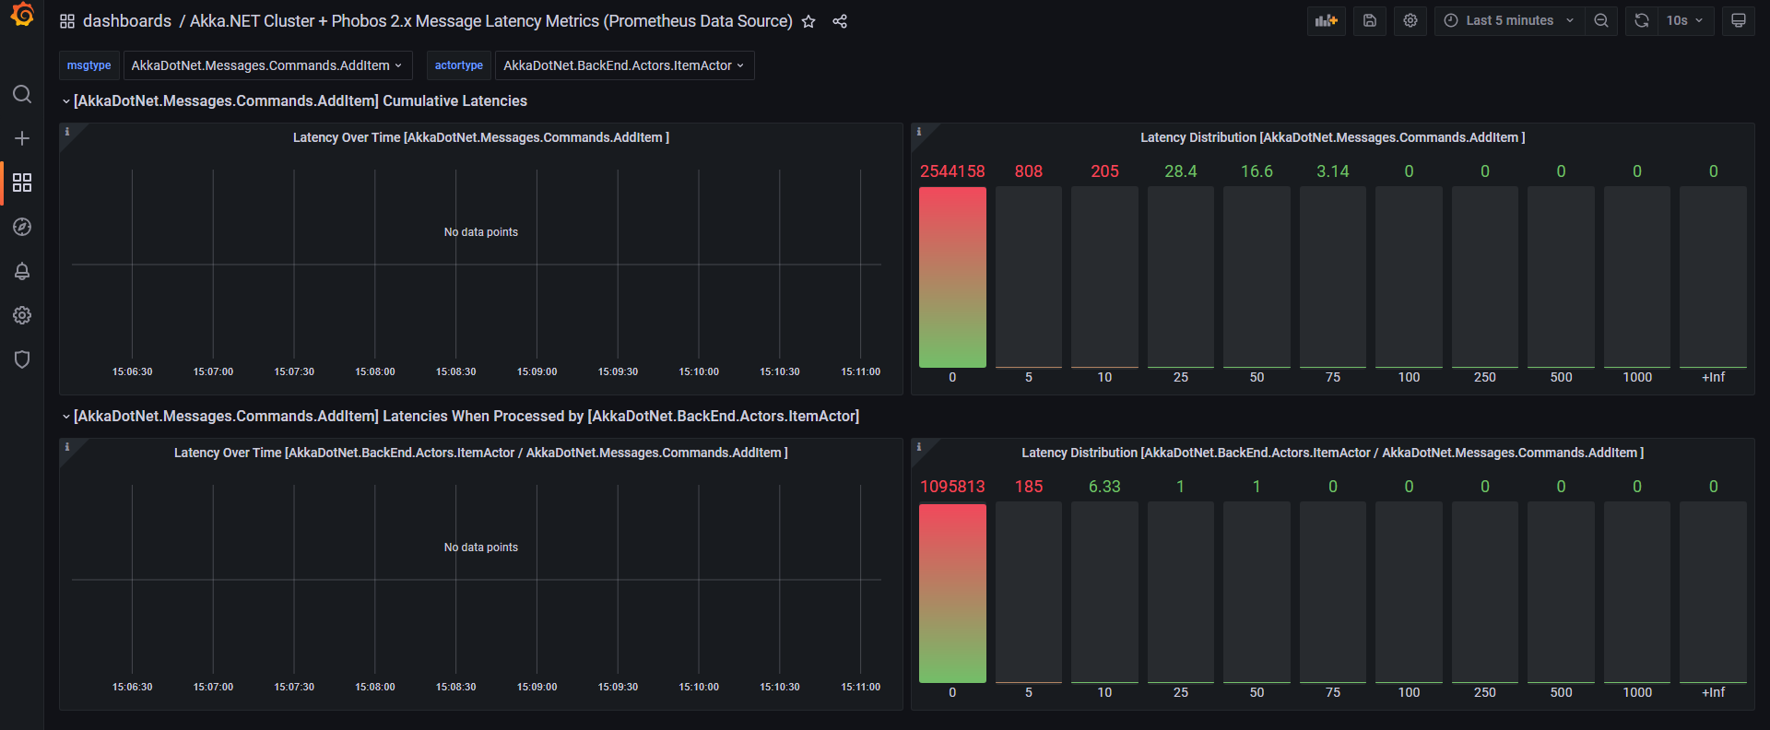Open the 10s refresh interval dropdown
Image resolution: width=1770 pixels, height=730 pixels.
coord(1684,20)
